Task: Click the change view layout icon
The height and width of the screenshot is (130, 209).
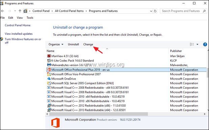Action: (192, 44)
